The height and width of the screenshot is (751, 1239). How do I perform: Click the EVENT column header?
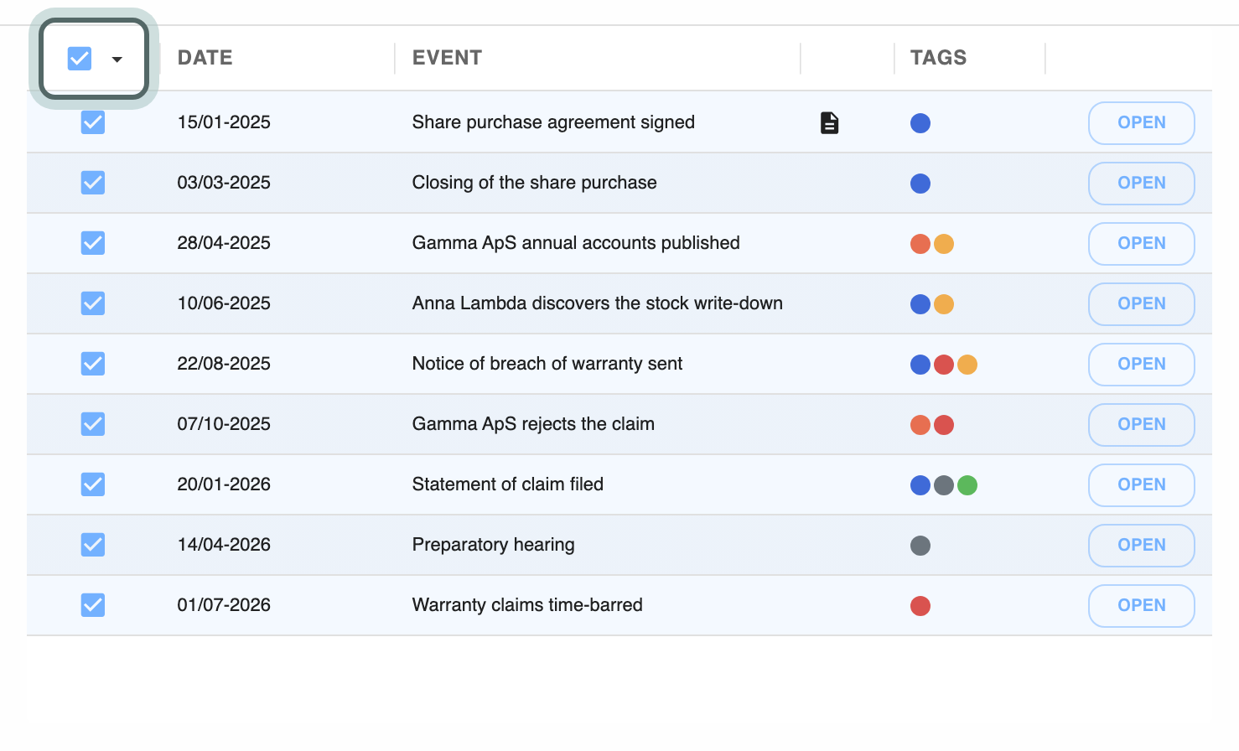(x=447, y=58)
